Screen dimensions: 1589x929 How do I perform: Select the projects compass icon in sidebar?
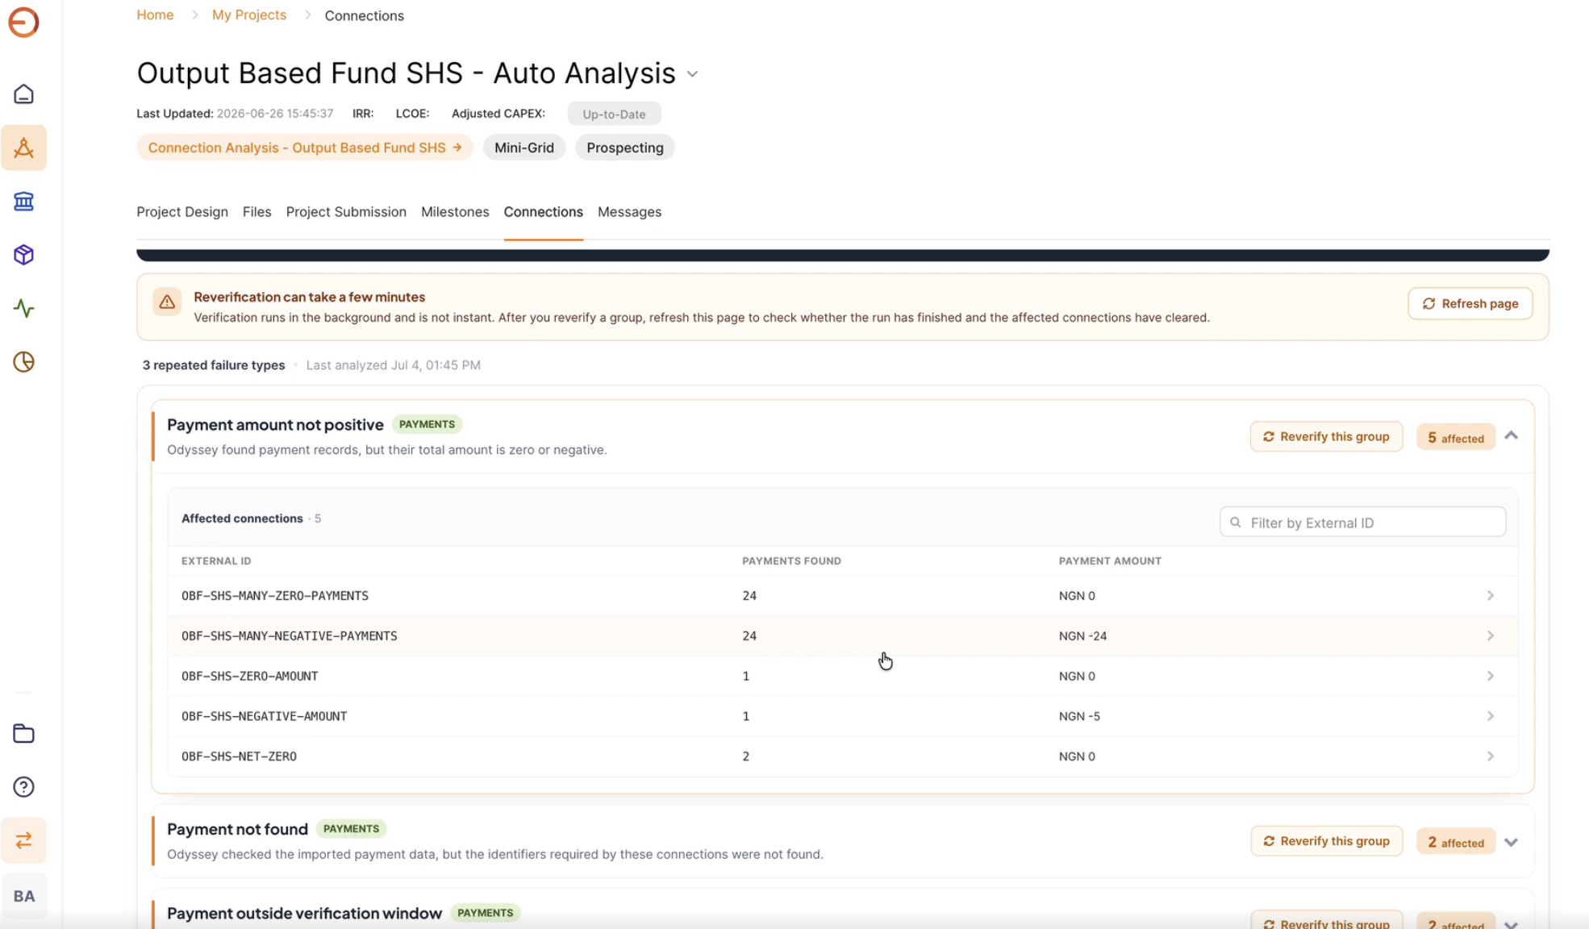[x=23, y=148]
